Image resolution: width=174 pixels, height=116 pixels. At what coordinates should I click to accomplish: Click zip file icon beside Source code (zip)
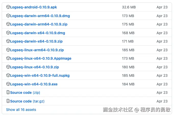point(8,93)
